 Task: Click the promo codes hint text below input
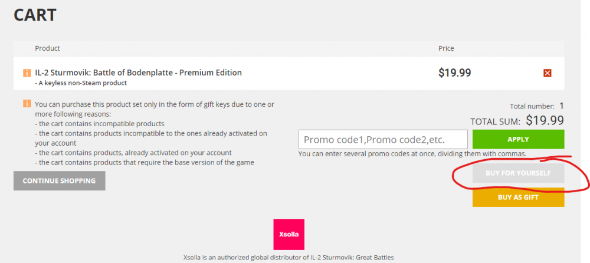pyautogui.click(x=412, y=154)
